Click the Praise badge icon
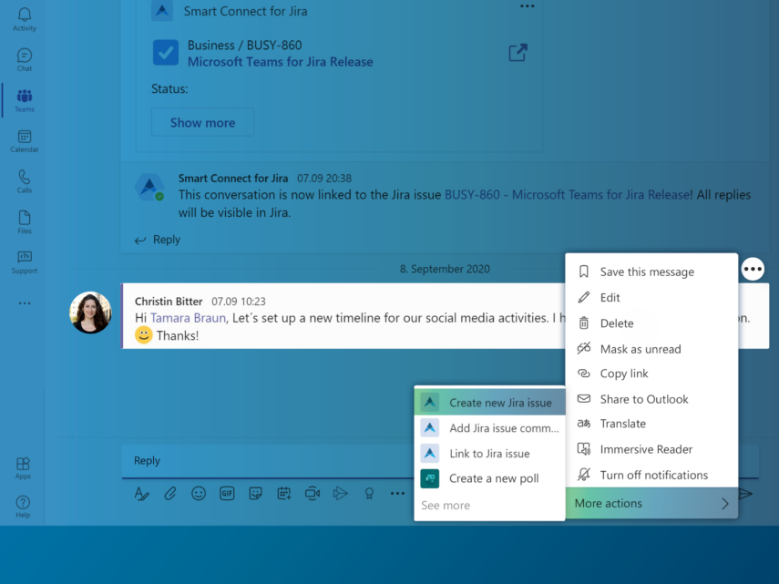This screenshot has height=584, width=779. point(369,493)
